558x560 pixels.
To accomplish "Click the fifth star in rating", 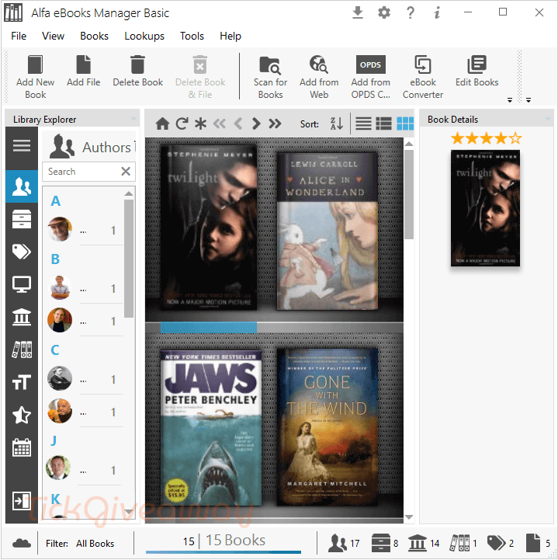I will pyautogui.click(x=515, y=137).
